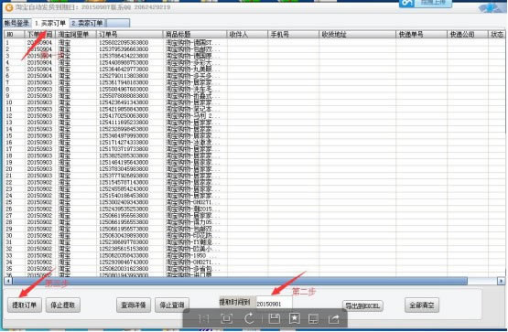Focus the date field containing 20150901
The image size is (508, 332).
[x=274, y=304]
